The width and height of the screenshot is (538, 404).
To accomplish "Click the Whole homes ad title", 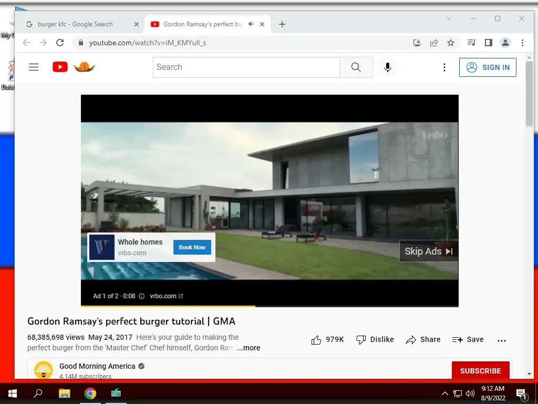I will [140, 242].
